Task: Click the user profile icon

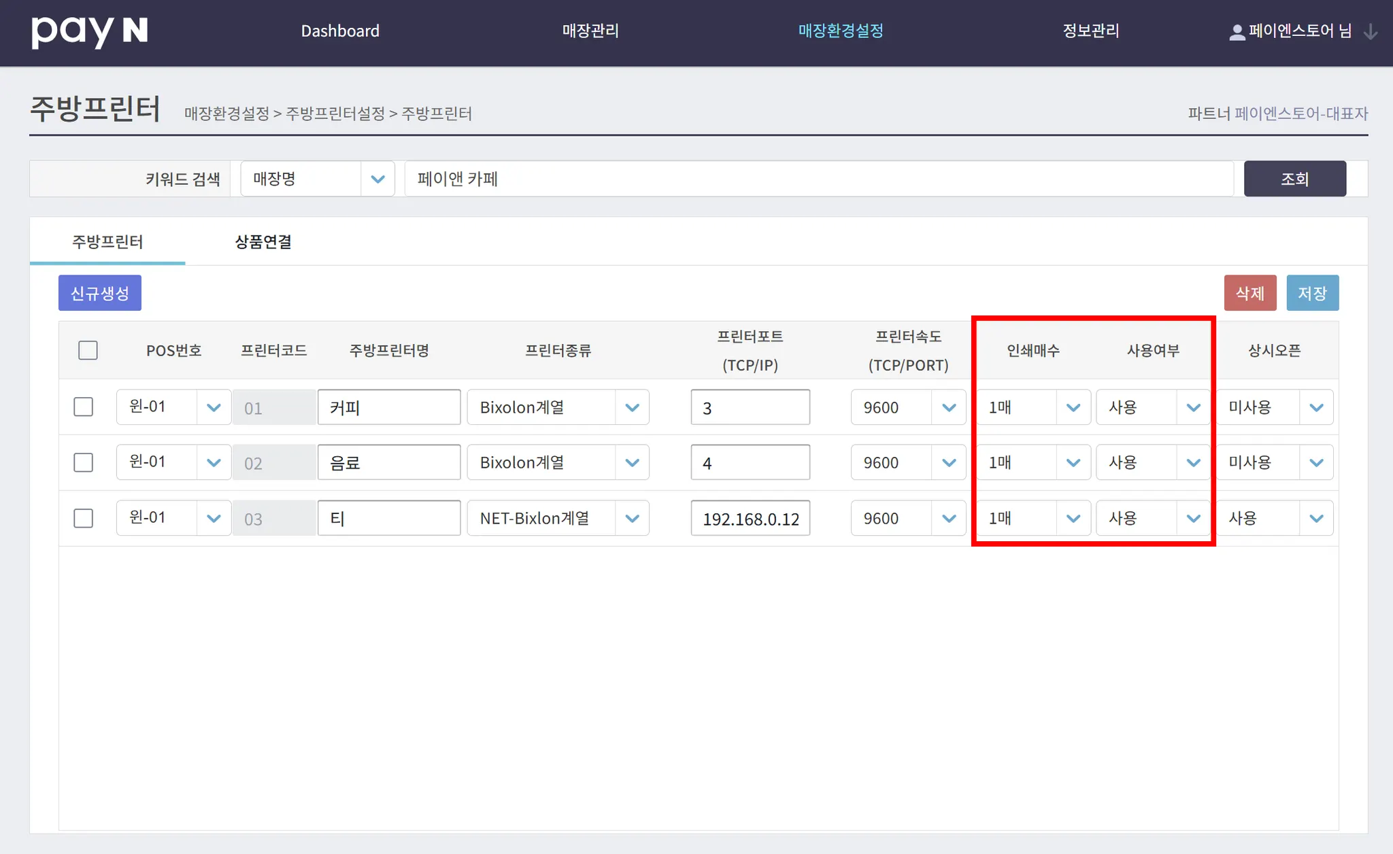Action: pos(1237,32)
